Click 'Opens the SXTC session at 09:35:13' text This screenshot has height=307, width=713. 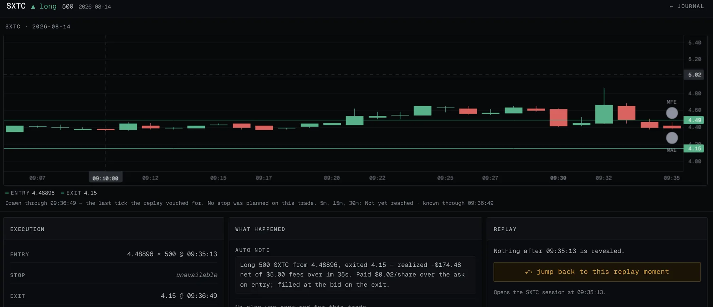click(550, 292)
